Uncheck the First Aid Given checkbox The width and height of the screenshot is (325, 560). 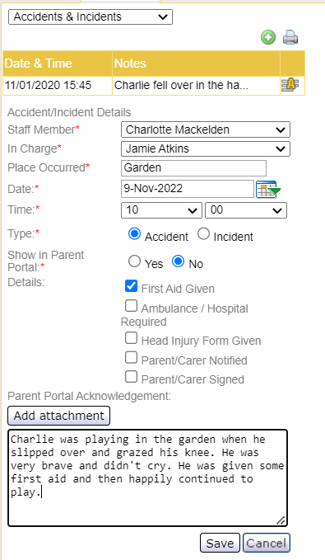tap(131, 285)
